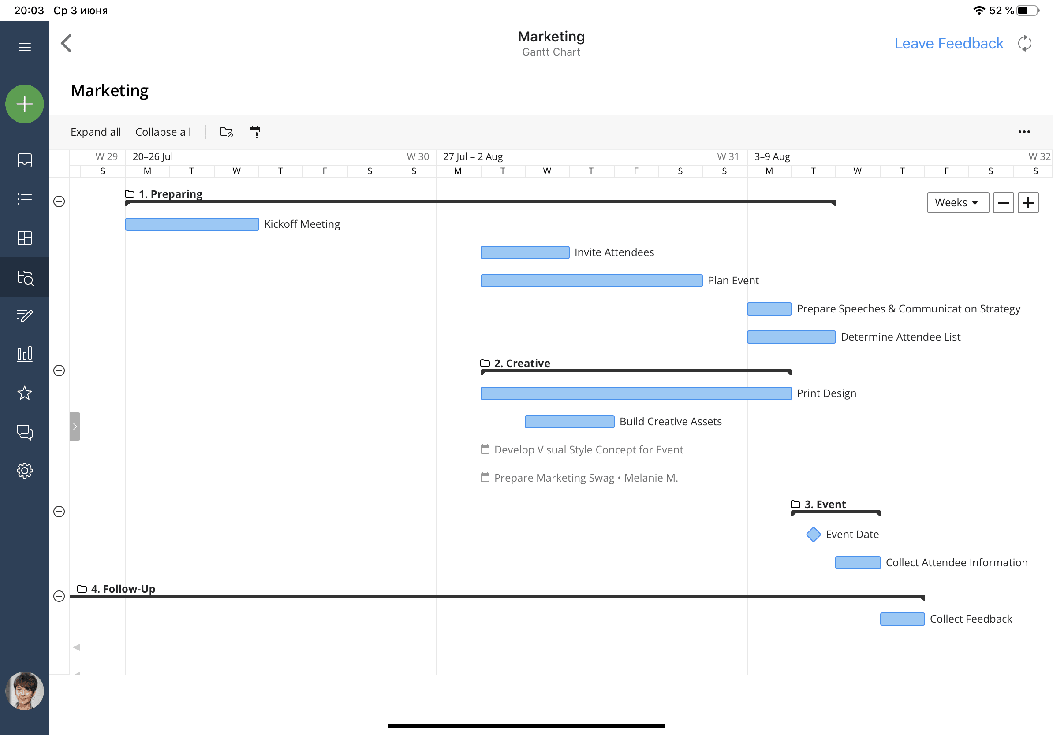This screenshot has height=735, width=1053.
Task: Click the Event Date label
Action: click(x=852, y=535)
